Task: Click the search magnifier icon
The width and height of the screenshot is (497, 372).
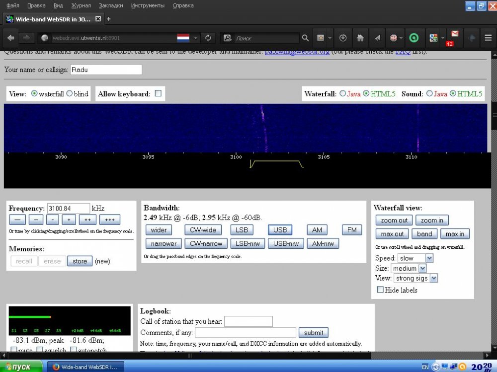Action: pyautogui.click(x=305, y=38)
